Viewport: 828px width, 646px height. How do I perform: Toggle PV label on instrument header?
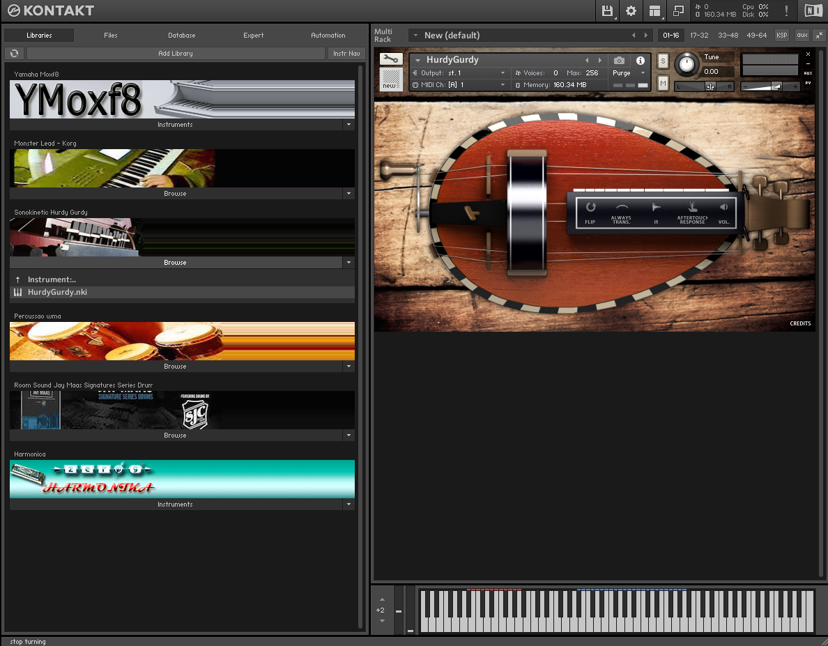pos(808,83)
